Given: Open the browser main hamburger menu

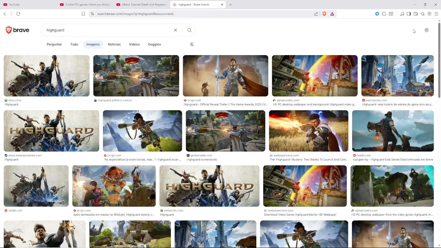Looking at the screenshot, I should click(x=437, y=14).
